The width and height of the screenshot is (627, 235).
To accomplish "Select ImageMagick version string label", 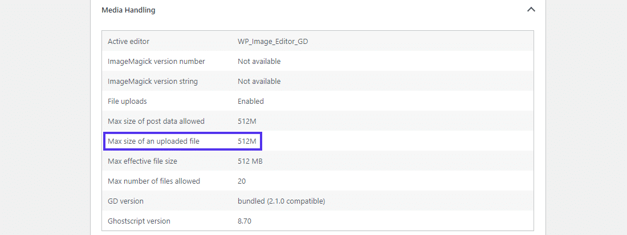I will pyautogui.click(x=153, y=81).
